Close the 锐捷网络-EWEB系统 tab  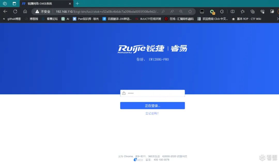click(x=70, y=4)
